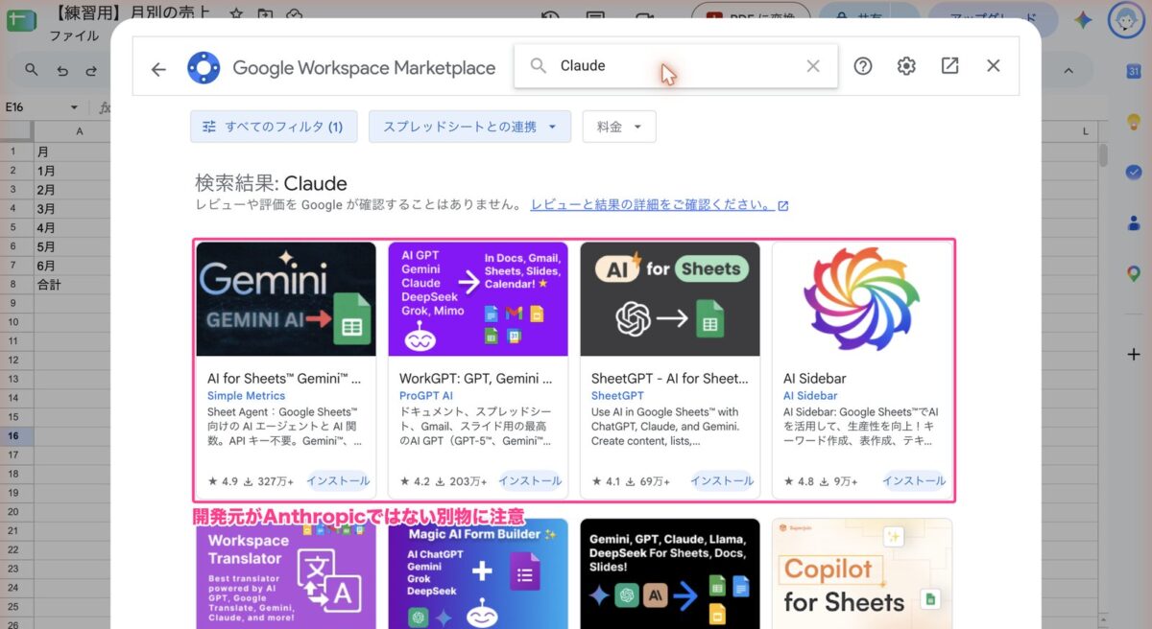This screenshot has width=1152, height=629.
Task: Click the Redo arrow in the Sheets toolbar
Action: (x=91, y=70)
